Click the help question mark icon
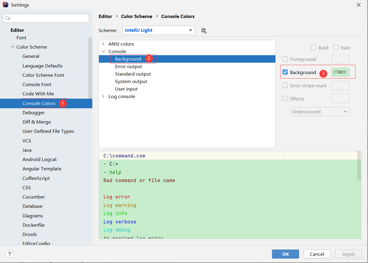Viewport: 368px width, 263px height. tap(9, 254)
